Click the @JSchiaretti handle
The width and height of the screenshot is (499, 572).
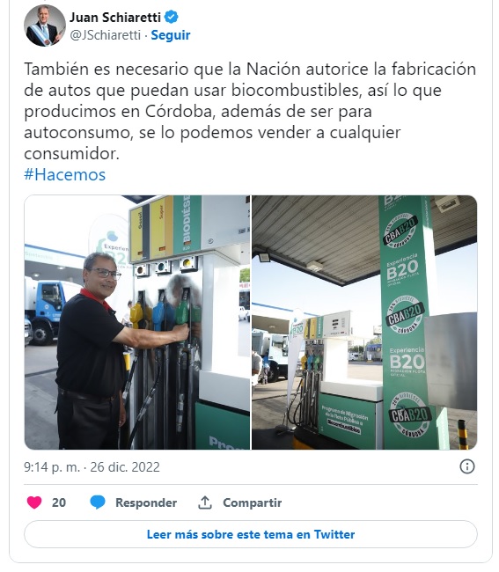pyautogui.click(x=105, y=35)
